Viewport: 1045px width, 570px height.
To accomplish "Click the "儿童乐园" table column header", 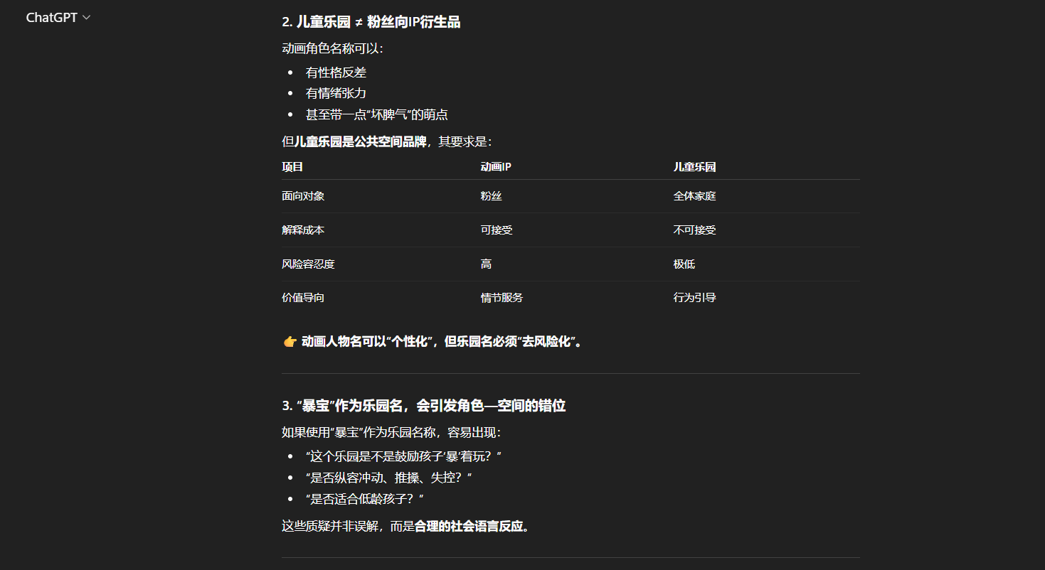I will (694, 167).
